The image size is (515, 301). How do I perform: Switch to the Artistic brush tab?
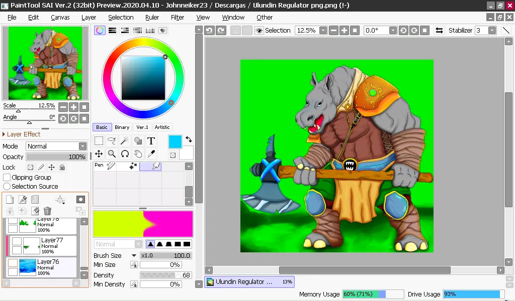[x=162, y=127]
